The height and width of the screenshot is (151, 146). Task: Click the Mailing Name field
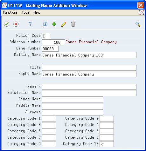pos(89,55)
